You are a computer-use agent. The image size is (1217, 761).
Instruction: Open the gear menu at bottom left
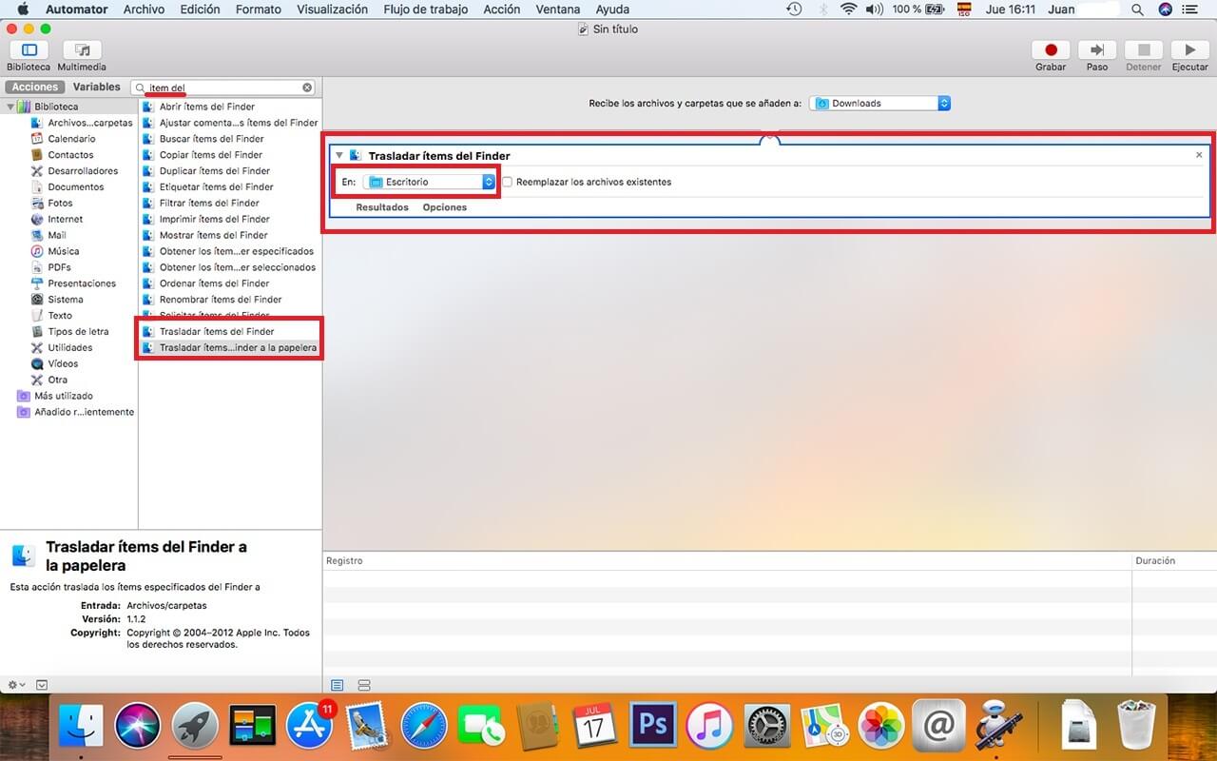[16, 685]
